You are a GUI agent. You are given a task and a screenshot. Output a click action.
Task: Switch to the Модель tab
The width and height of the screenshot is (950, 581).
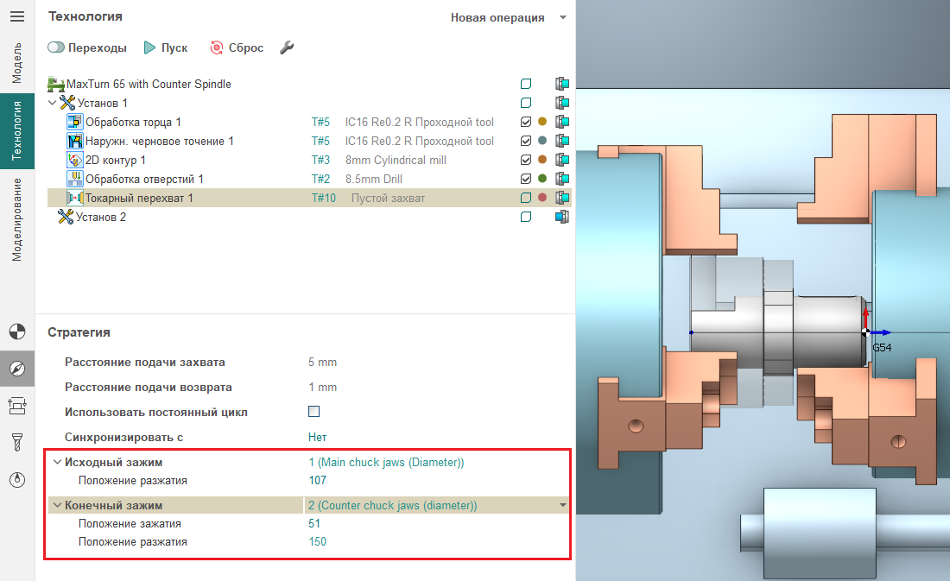click(x=16, y=62)
